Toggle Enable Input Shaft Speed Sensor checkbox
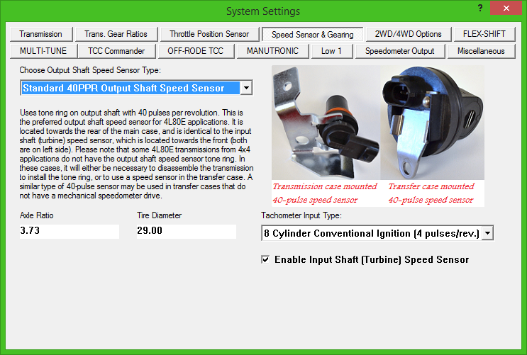Screen dimensions: 527x355 (266, 260)
